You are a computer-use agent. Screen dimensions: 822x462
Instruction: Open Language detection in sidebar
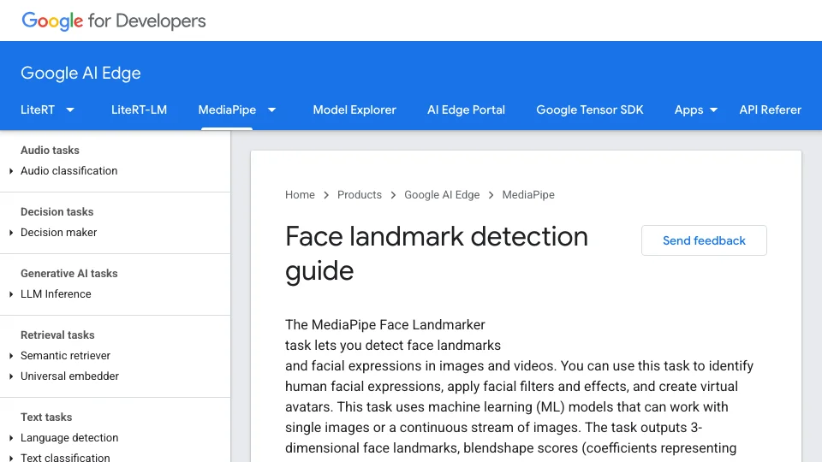(x=69, y=437)
